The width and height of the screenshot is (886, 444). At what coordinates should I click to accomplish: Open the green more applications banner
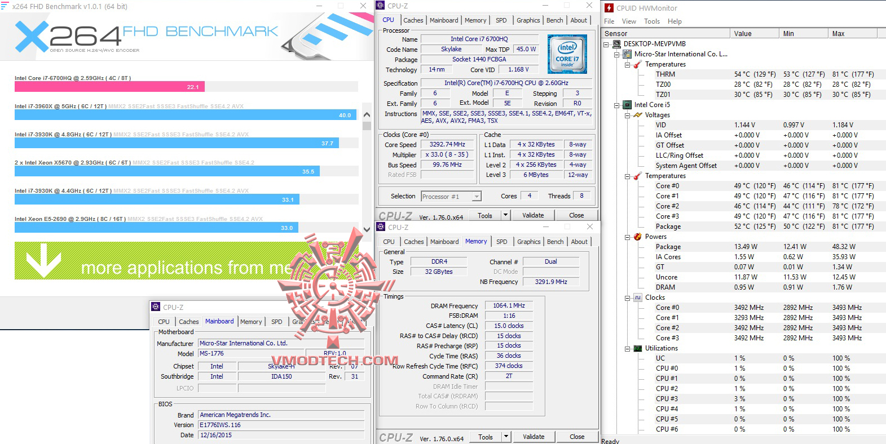[187, 261]
